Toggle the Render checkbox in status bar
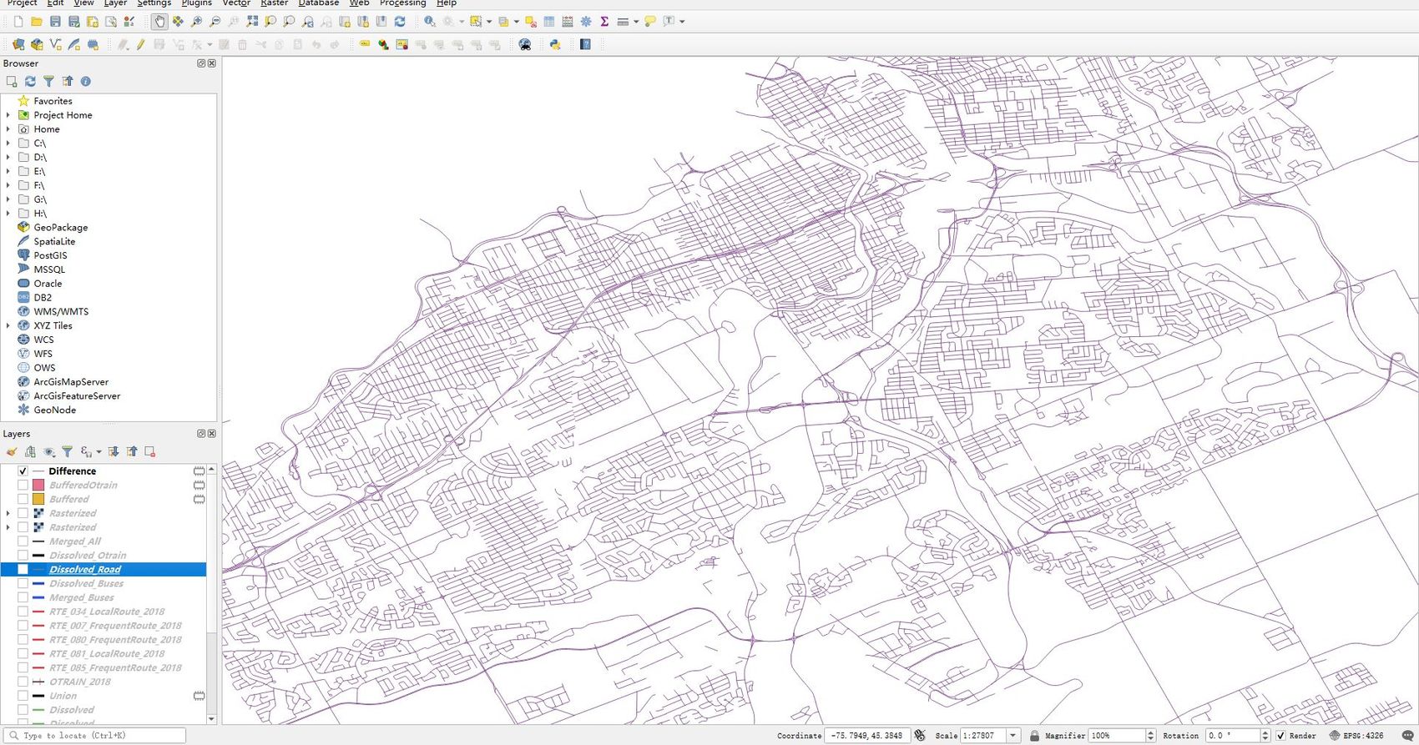The image size is (1419, 745). click(1280, 736)
